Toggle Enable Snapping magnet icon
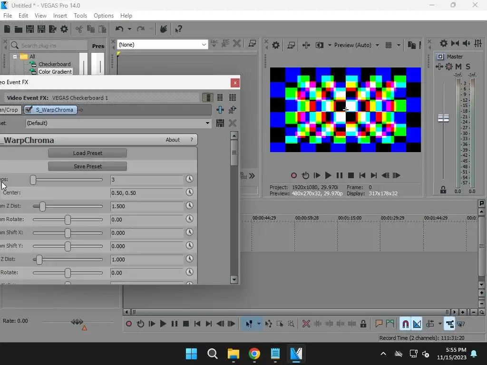The height and width of the screenshot is (365, 487). coord(405,324)
